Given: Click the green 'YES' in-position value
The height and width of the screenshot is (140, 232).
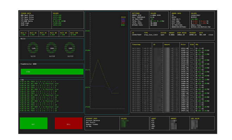Looking at the screenshot, I should point(152,19).
